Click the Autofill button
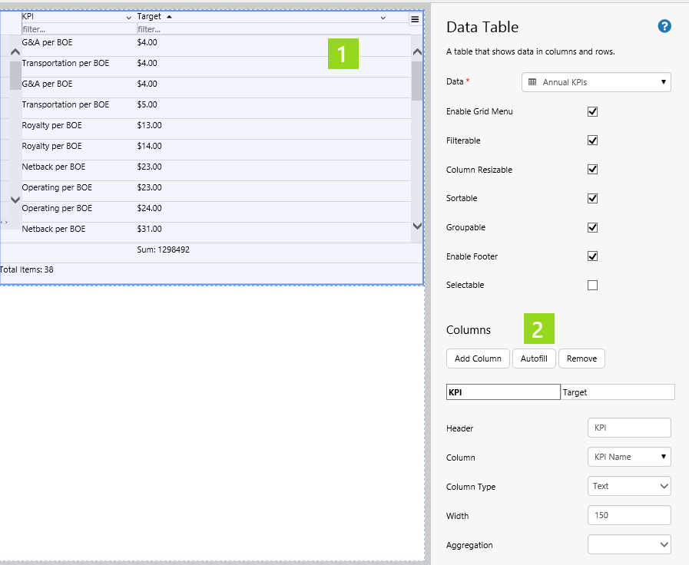 (534, 358)
